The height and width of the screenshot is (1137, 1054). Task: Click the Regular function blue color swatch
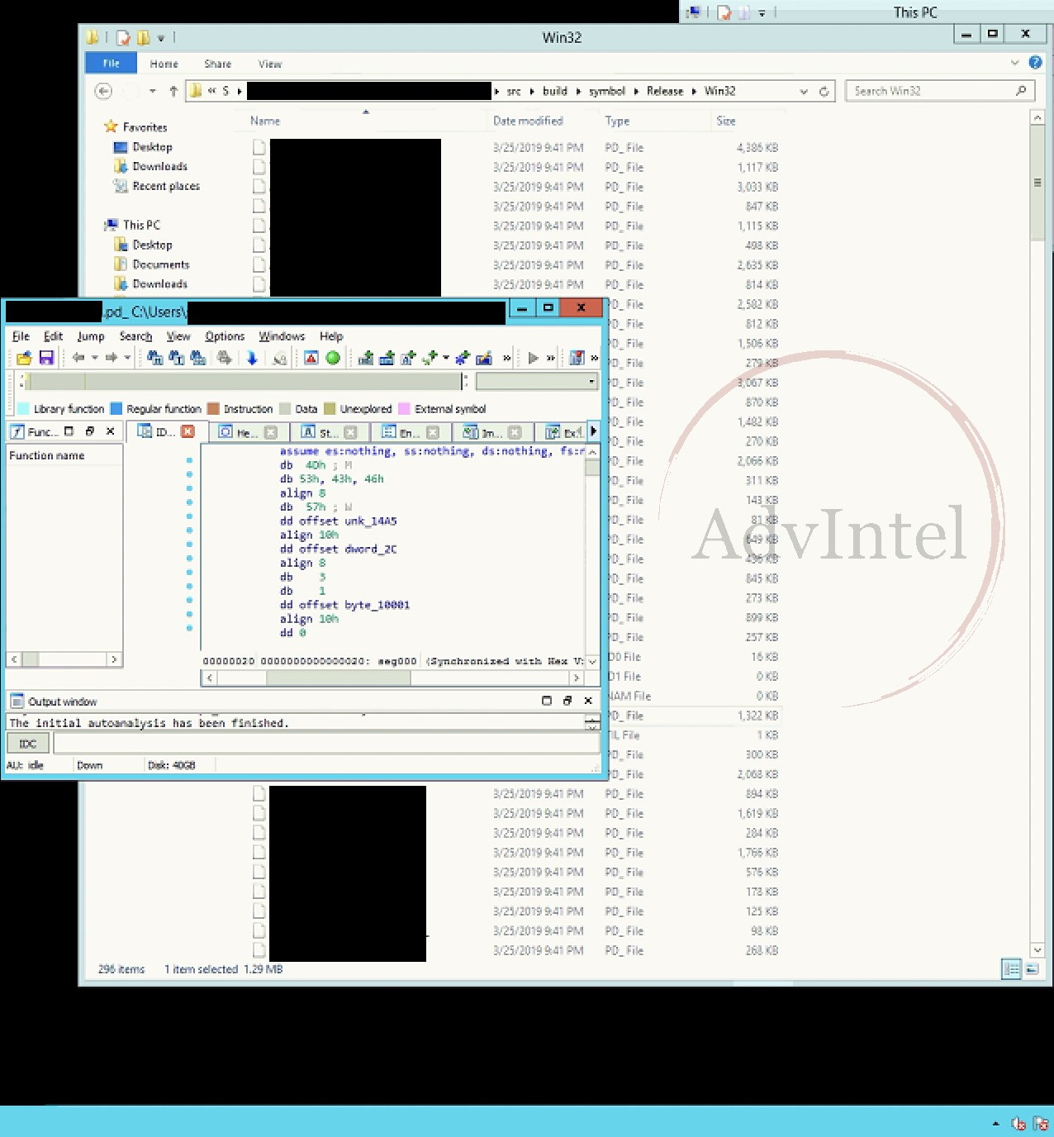pos(116,409)
